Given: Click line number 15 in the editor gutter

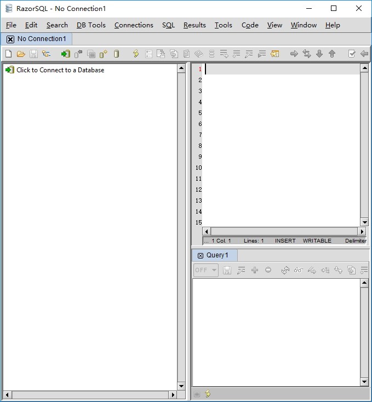Looking at the screenshot, I should point(199,222).
